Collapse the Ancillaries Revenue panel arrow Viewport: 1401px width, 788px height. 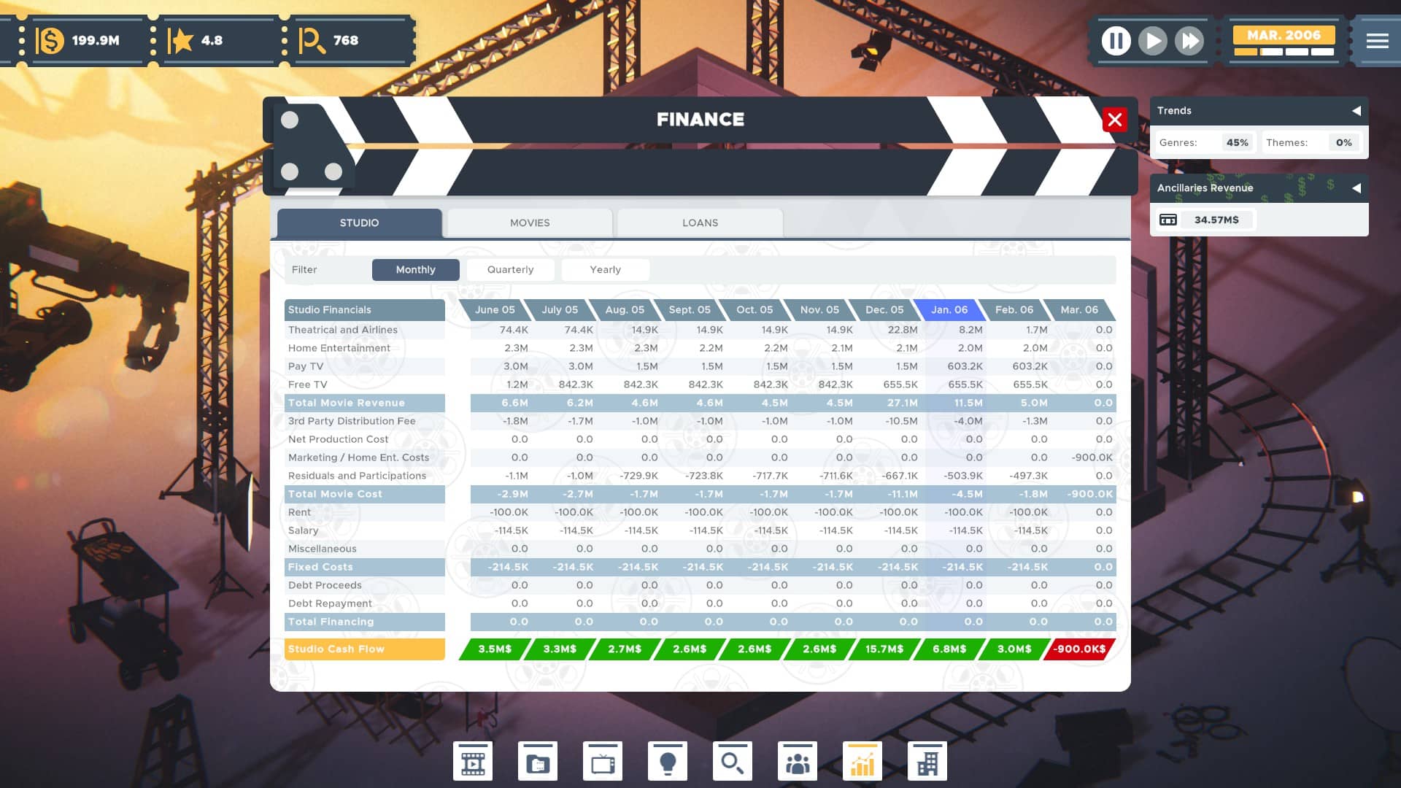[1356, 188]
